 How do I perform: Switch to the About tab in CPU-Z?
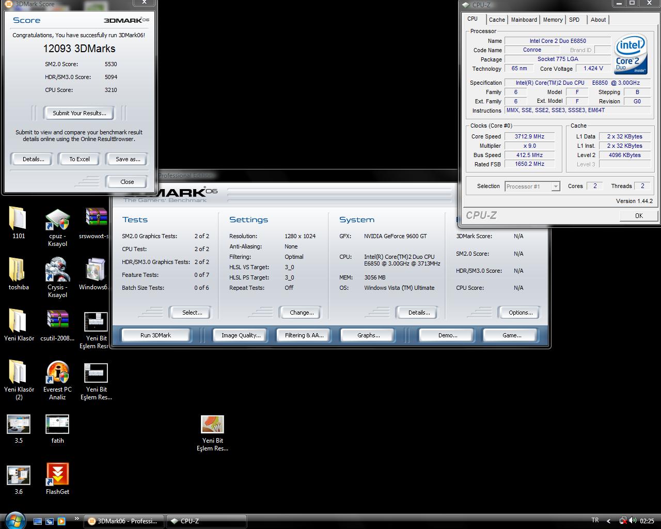pyautogui.click(x=598, y=20)
